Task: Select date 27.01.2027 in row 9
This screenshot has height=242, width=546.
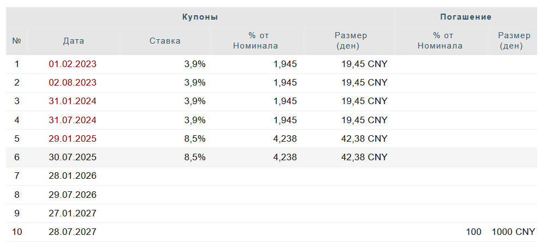Action: [73, 213]
